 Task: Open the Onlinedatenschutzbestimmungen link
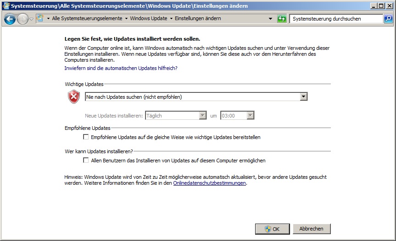click(209, 183)
